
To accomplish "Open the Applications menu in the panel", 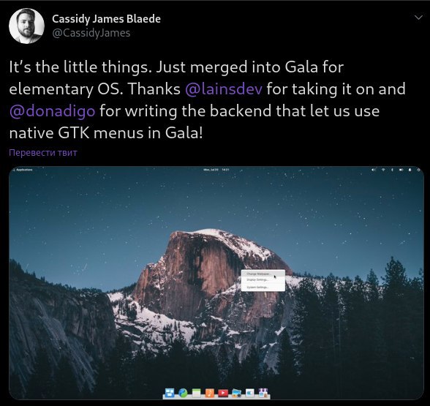I will coord(23,170).
